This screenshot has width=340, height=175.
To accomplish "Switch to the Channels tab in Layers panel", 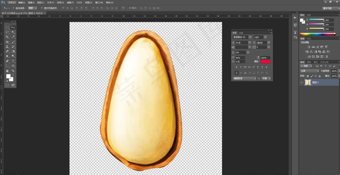I will [x=309, y=62].
